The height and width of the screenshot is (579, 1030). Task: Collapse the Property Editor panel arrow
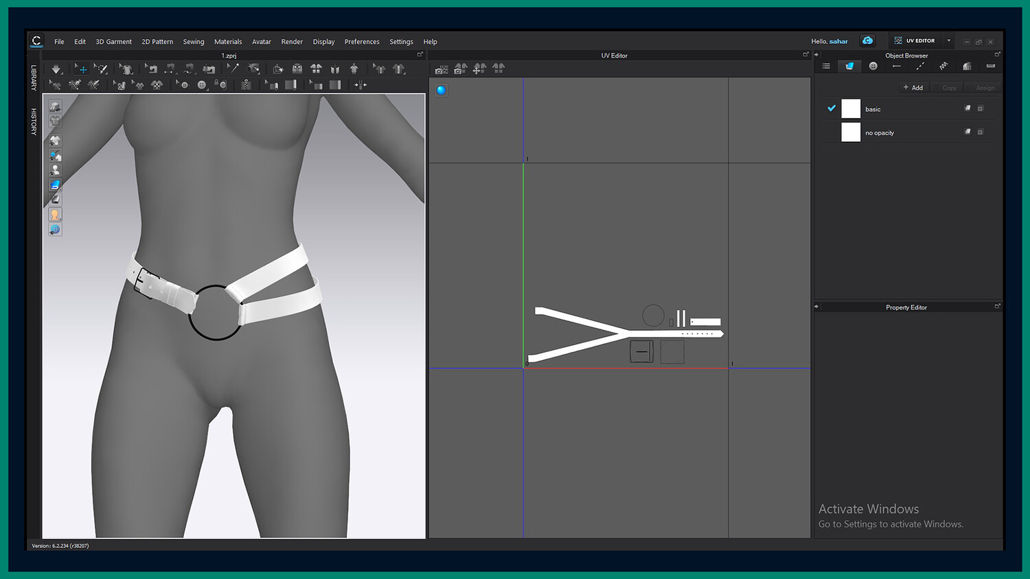816,307
